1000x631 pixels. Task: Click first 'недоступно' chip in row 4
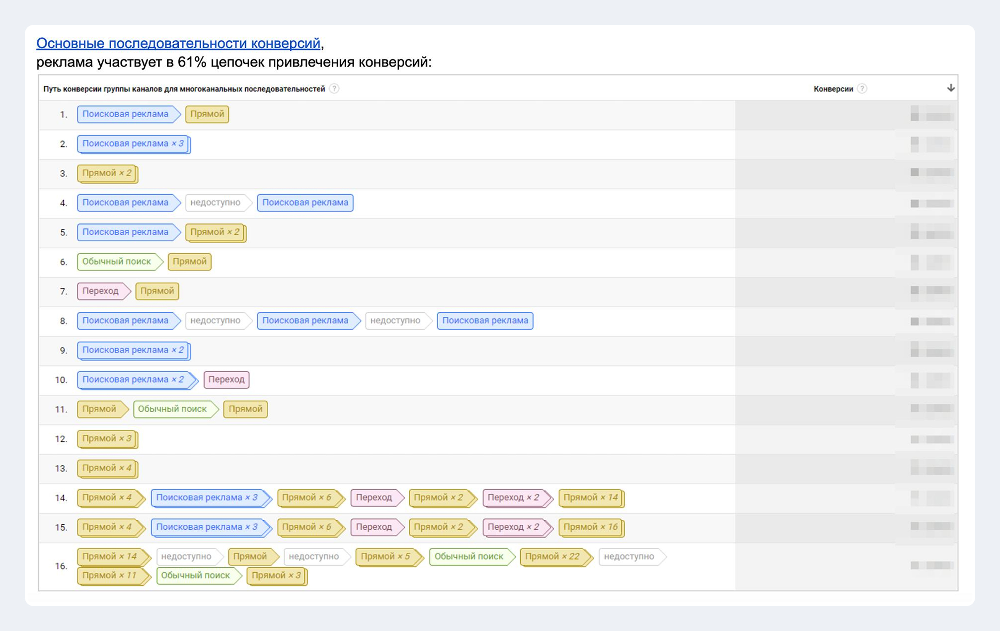pyautogui.click(x=215, y=203)
